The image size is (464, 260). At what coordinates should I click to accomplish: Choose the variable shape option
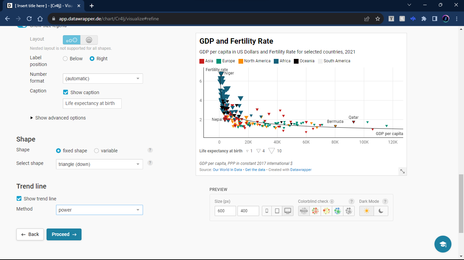tap(96, 151)
